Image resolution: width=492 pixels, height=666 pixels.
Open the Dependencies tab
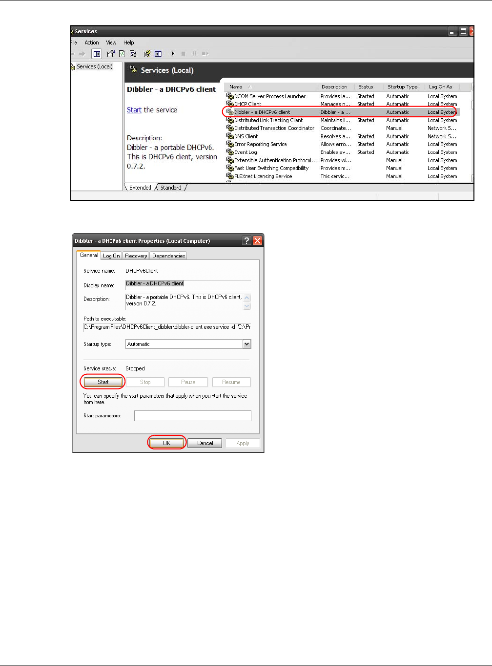pos(168,256)
